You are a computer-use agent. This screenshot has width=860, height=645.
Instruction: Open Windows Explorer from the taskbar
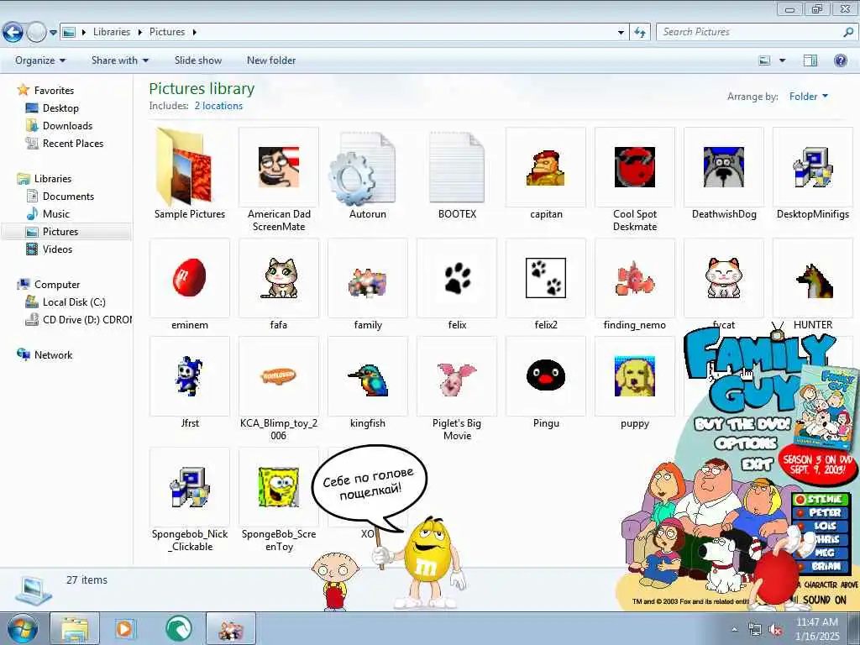(x=75, y=629)
